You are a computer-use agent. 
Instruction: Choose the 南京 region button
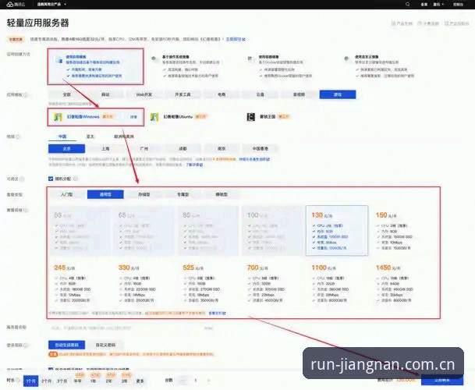coord(222,149)
